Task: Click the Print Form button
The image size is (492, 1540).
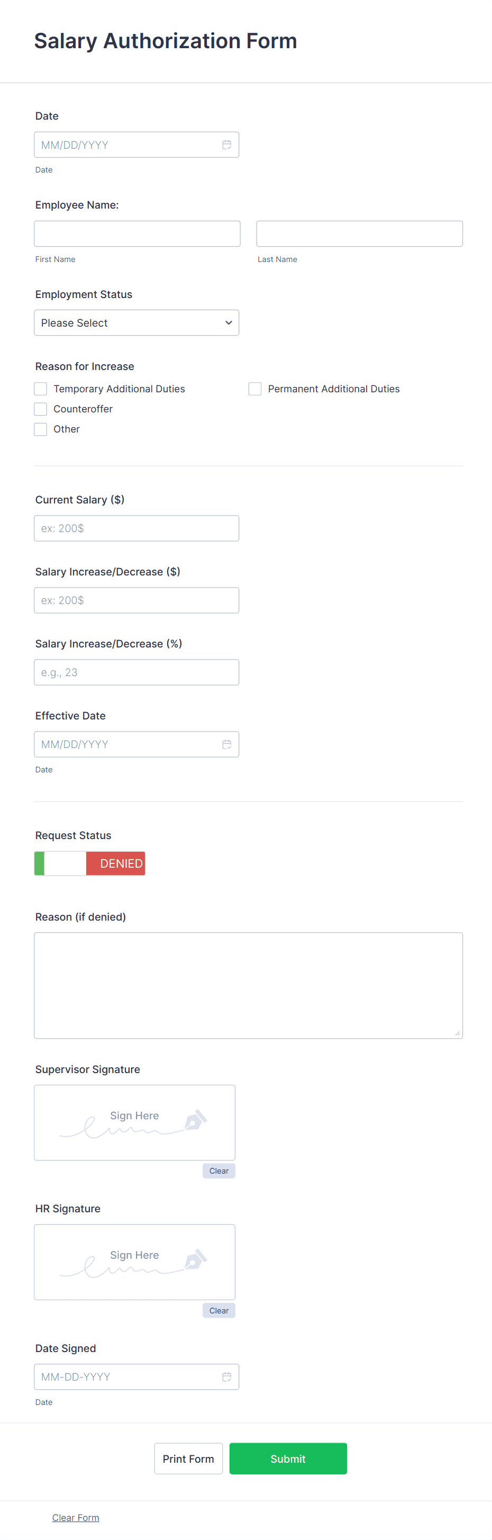Action: click(x=188, y=1458)
